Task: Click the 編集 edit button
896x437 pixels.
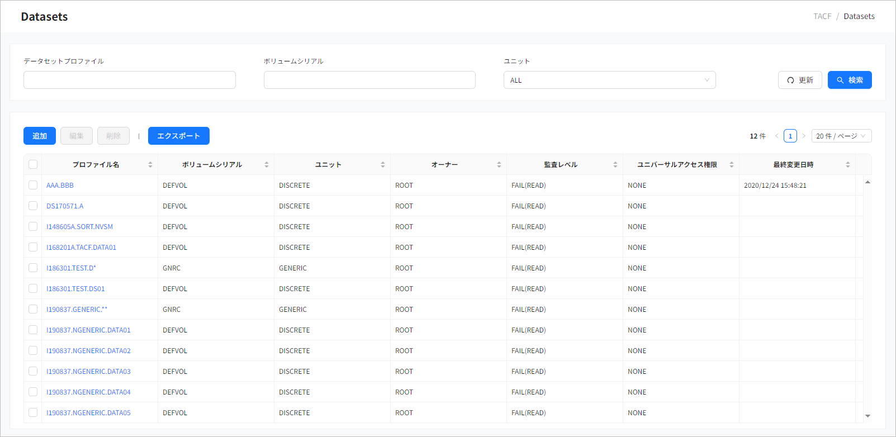Action: click(x=77, y=136)
